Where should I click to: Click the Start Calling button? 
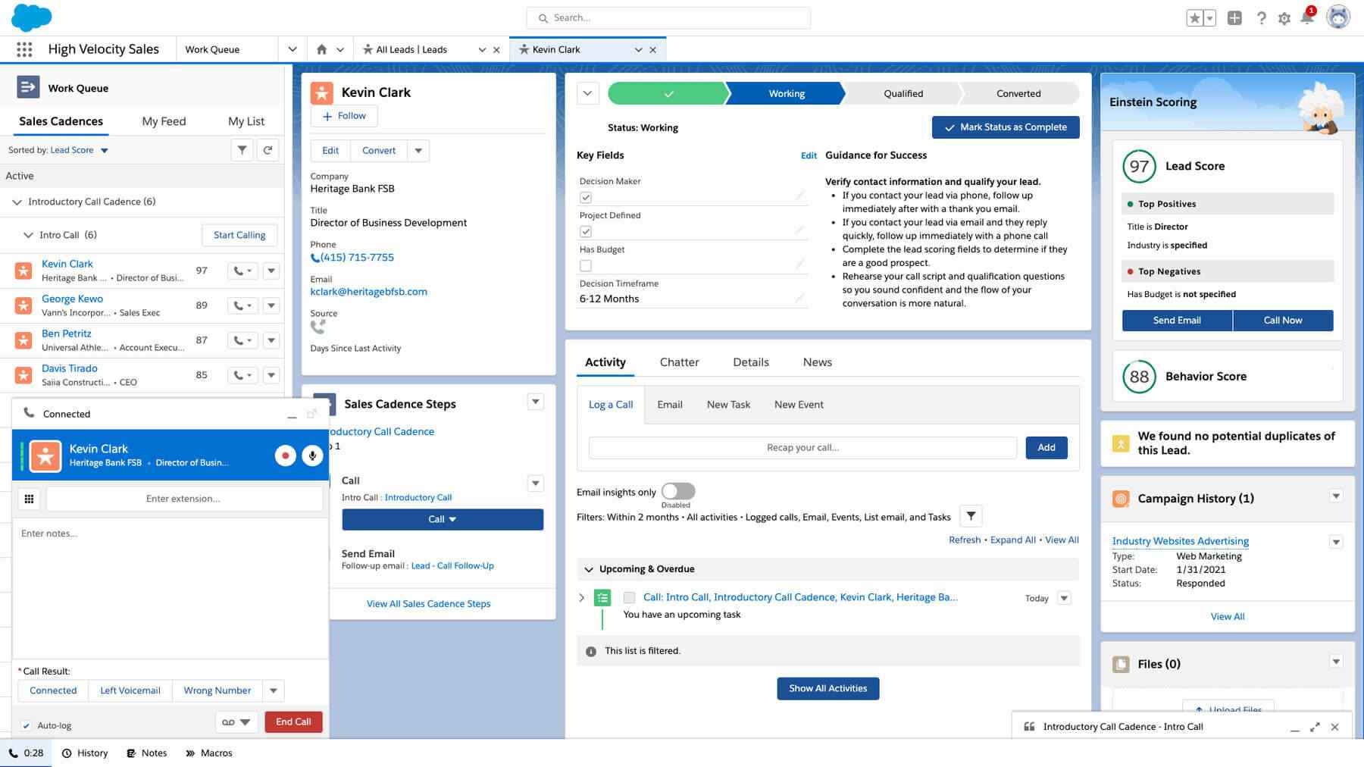coord(239,235)
